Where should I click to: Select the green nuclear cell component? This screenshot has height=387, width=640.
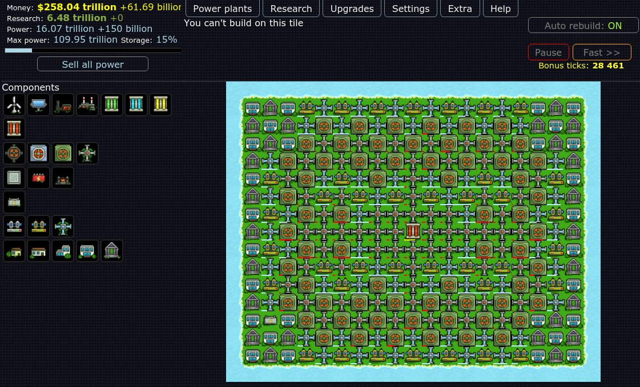pyautogui.click(x=112, y=105)
